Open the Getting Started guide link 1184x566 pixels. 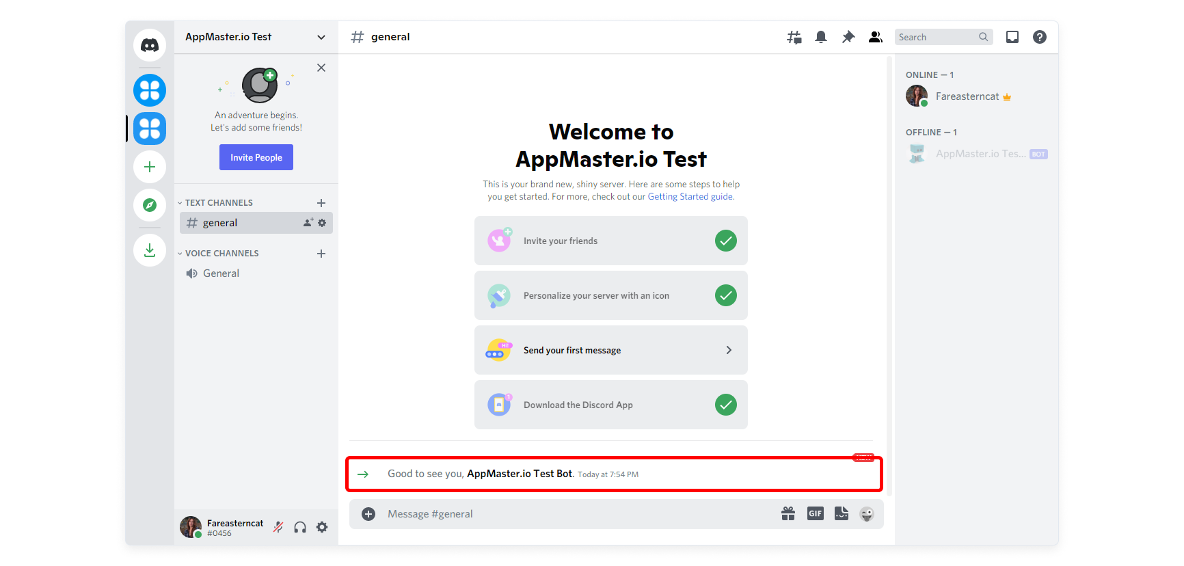[x=690, y=197]
